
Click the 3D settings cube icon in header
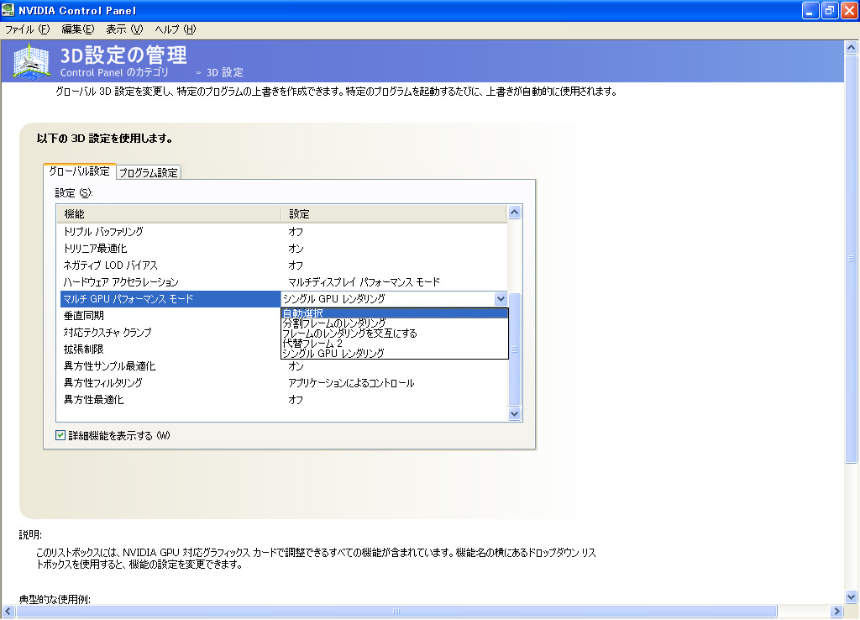point(32,60)
